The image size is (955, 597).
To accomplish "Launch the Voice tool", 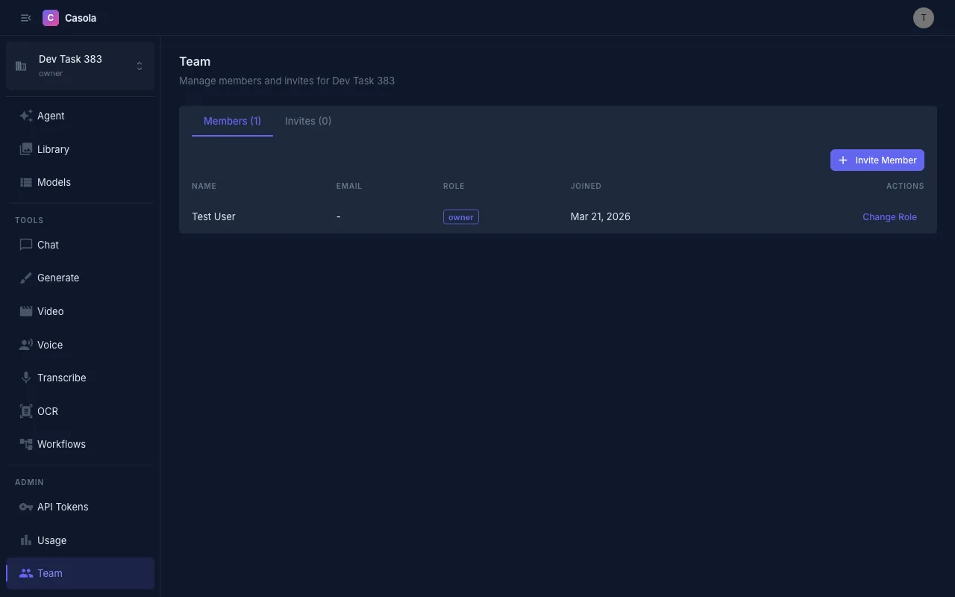I will 50,345.
